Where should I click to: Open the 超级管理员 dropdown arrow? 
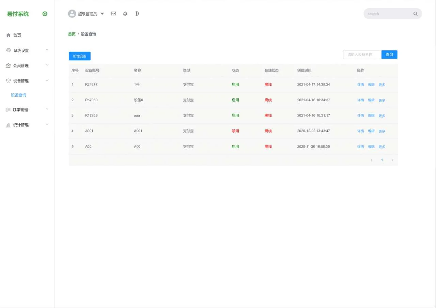tap(102, 14)
